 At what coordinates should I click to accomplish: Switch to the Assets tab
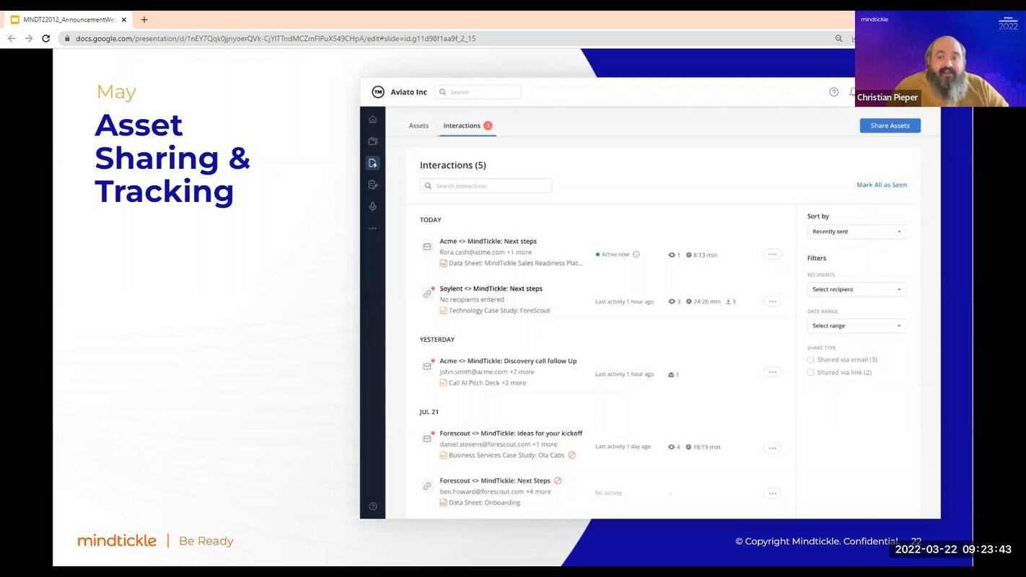(x=418, y=125)
